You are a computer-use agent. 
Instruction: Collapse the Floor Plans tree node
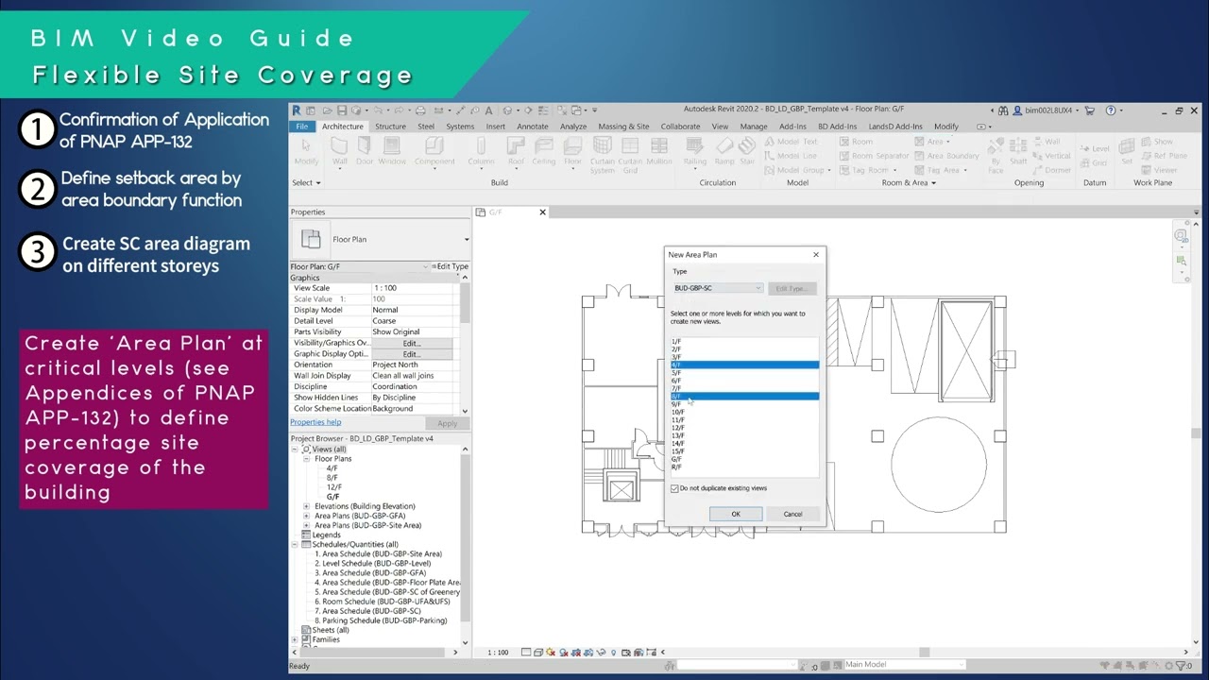(x=306, y=459)
